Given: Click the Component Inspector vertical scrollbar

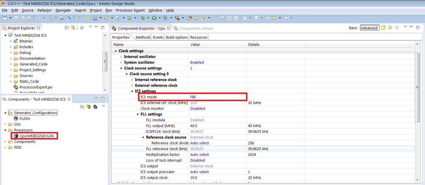Looking at the screenshot, I should click(x=417, y=87).
